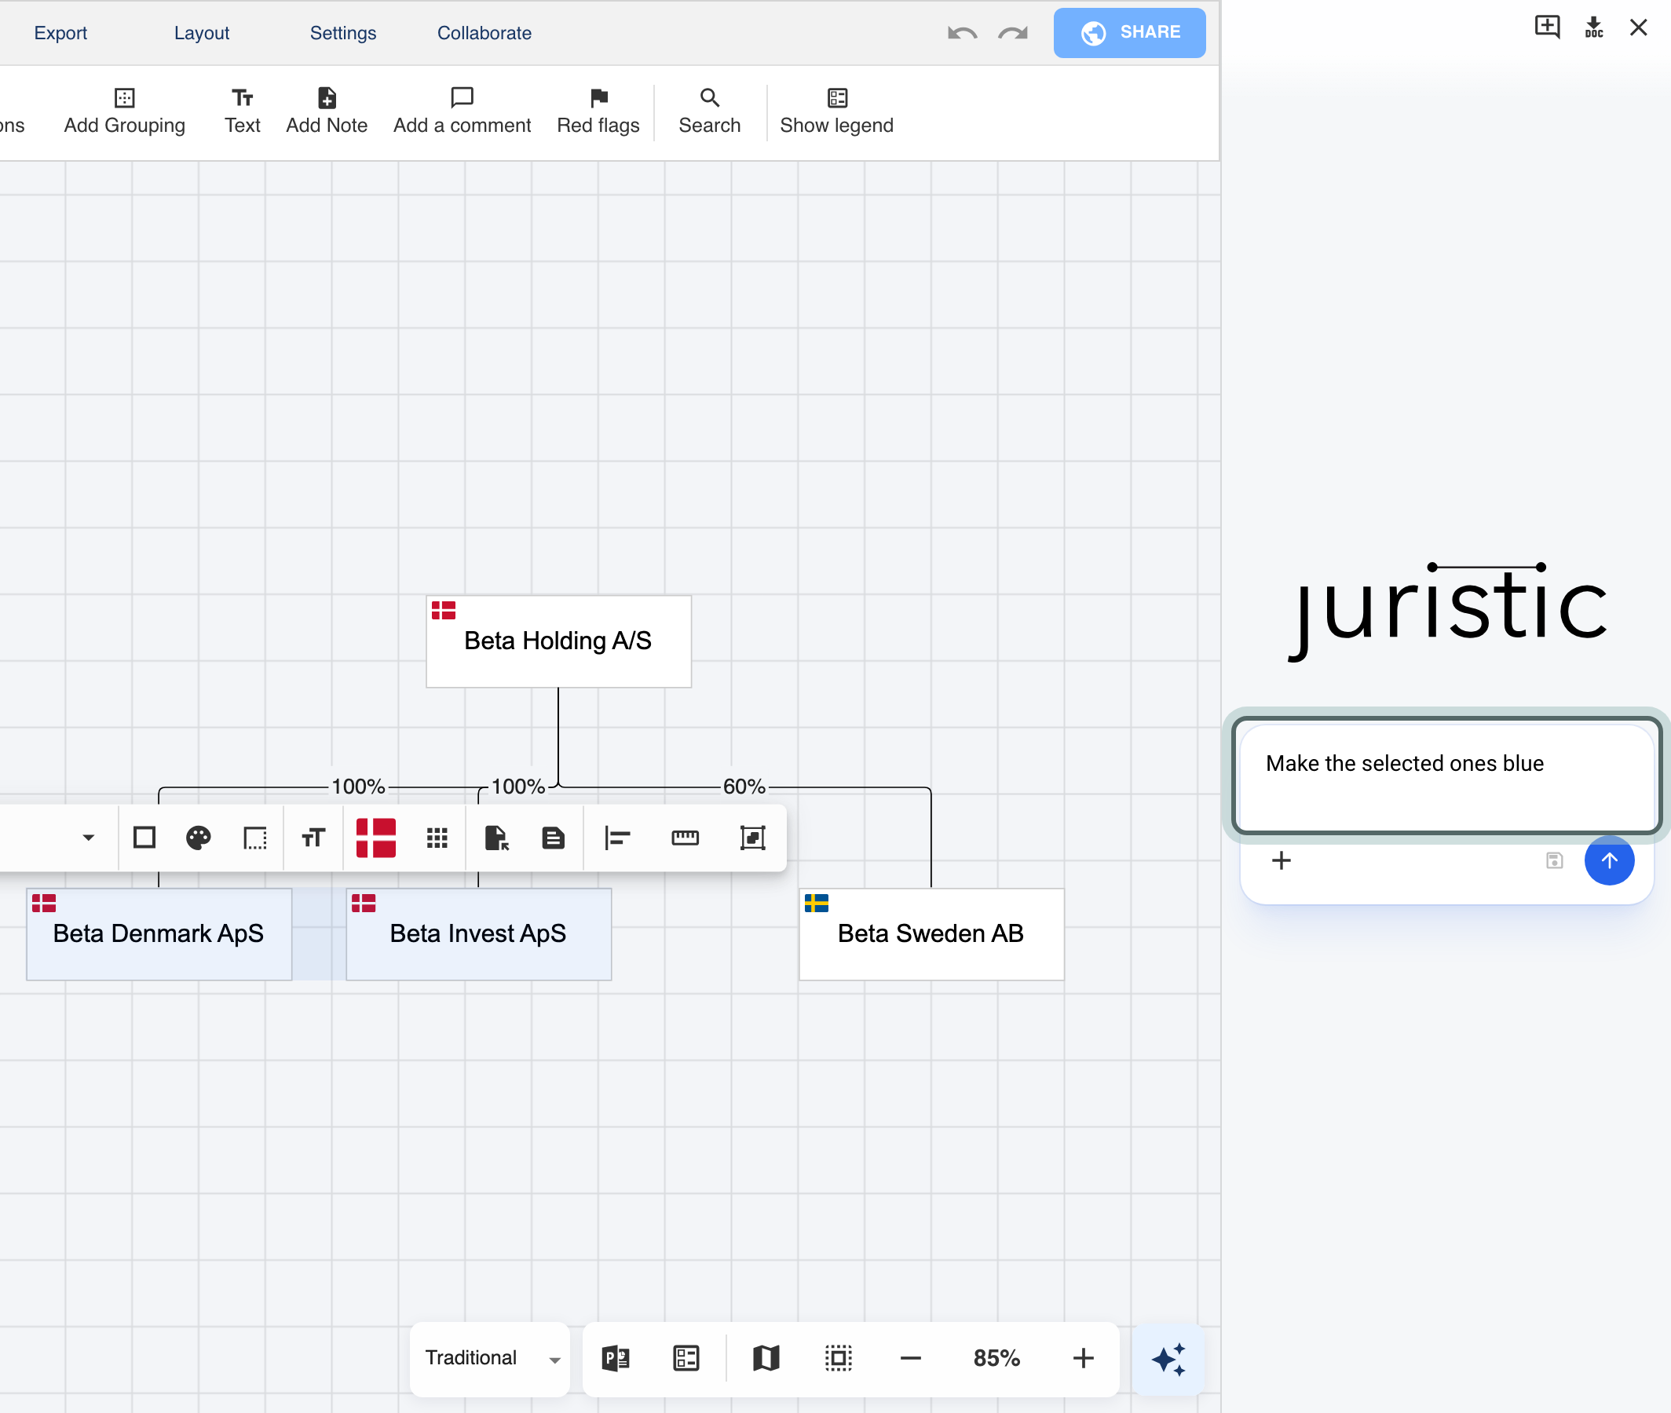Click Add Note in toolbar
The height and width of the screenshot is (1413, 1671).
326,111
